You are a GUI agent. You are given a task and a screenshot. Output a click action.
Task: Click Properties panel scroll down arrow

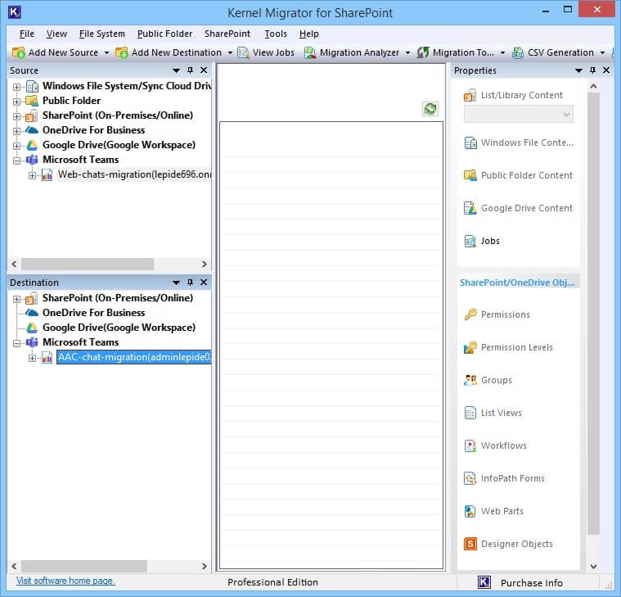(593, 566)
